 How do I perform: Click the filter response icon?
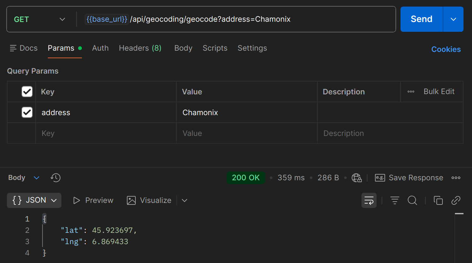(x=395, y=200)
